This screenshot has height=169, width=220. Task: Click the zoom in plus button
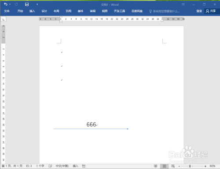coord(205,166)
